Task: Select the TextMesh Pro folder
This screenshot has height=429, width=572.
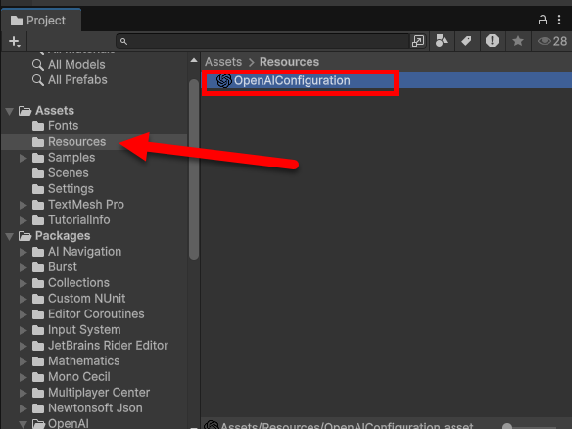Action: click(x=78, y=205)
